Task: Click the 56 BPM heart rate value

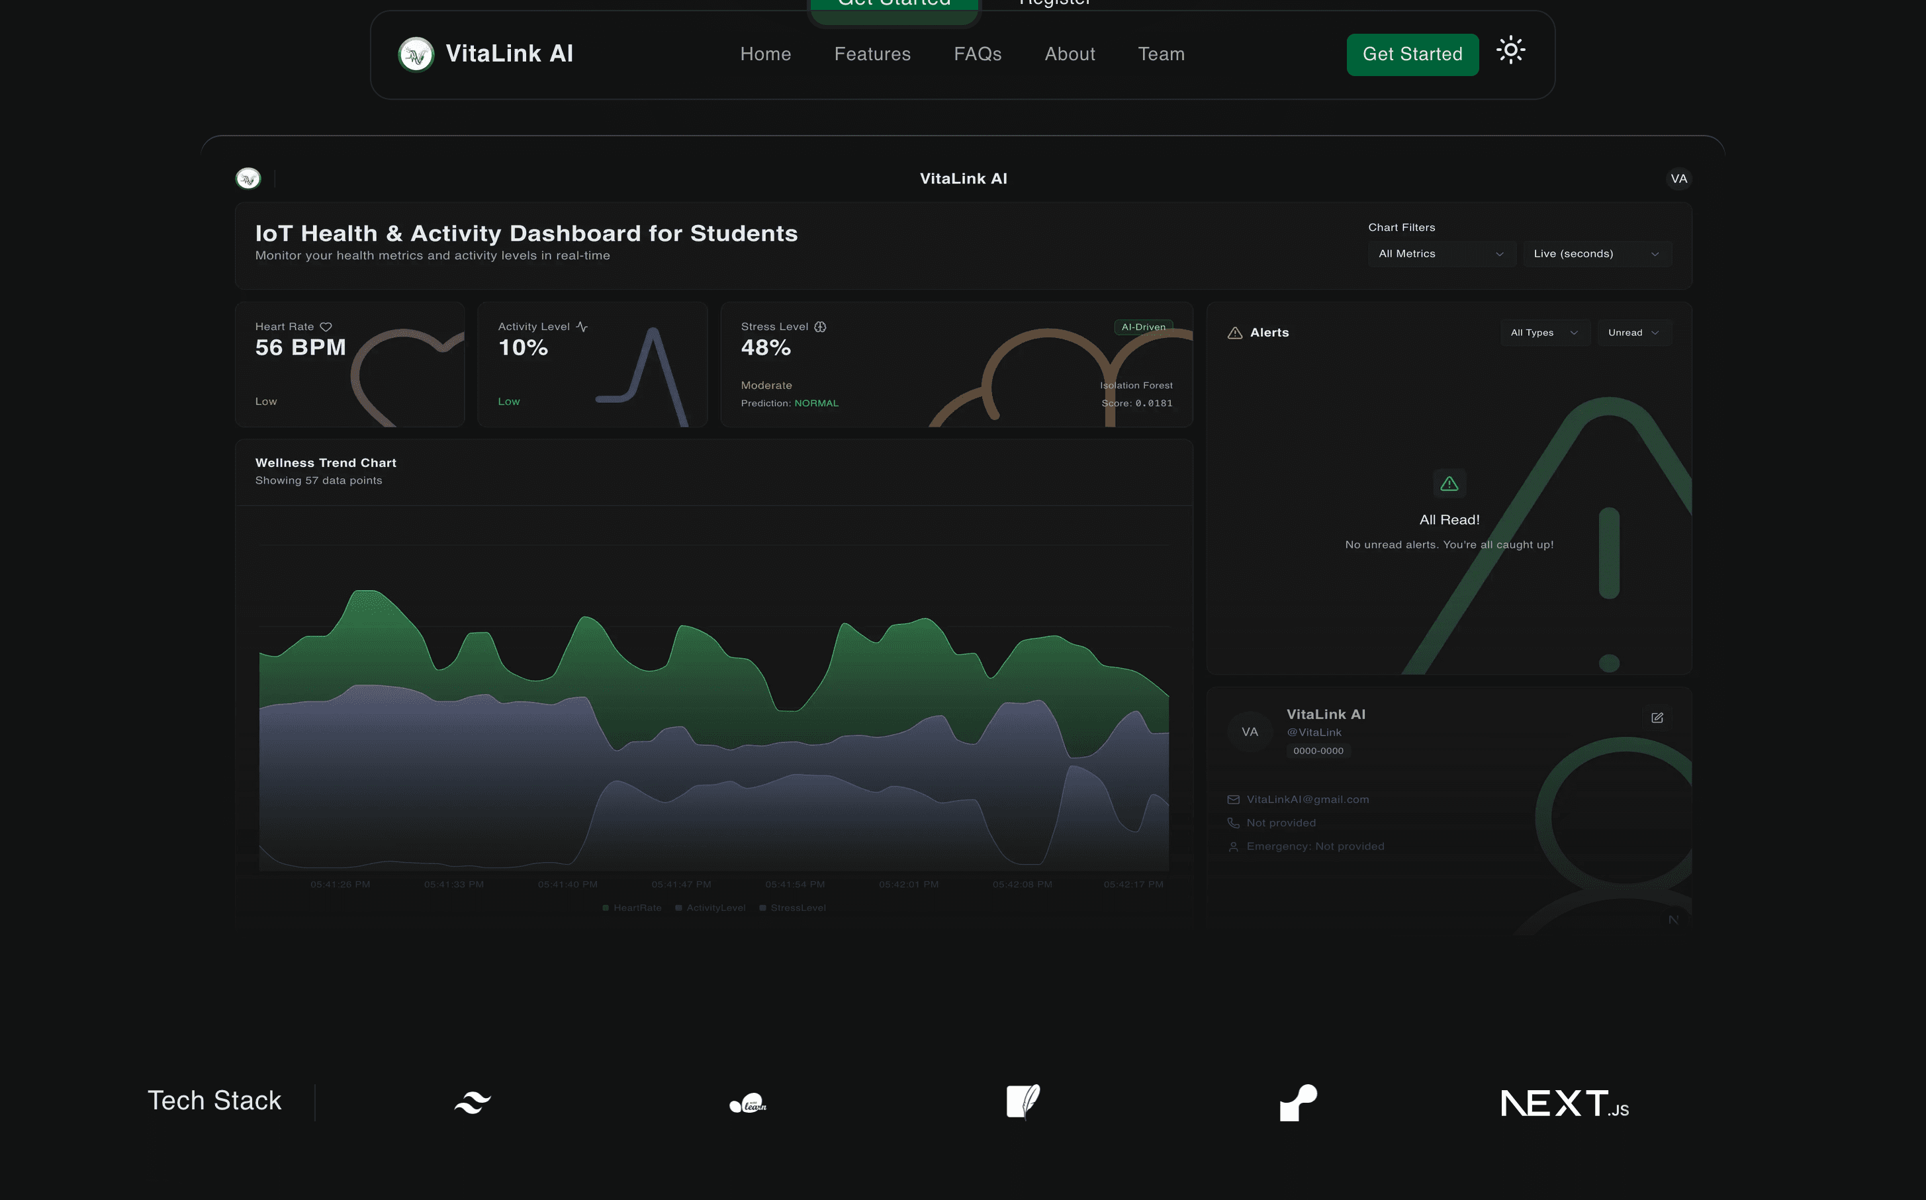Action: pos(300,347)
